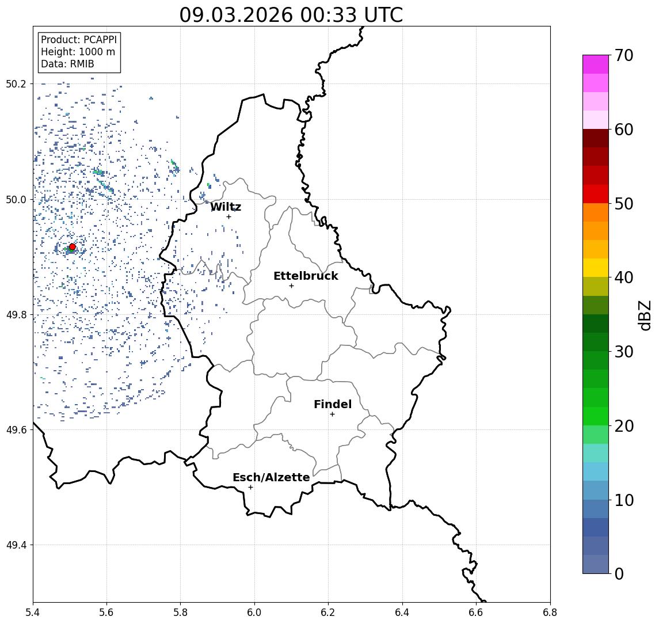The image size is (659, 624).
Task: Click the 10 tick label on colorbar
Action: pyautogui.click(x=624, y=500)
